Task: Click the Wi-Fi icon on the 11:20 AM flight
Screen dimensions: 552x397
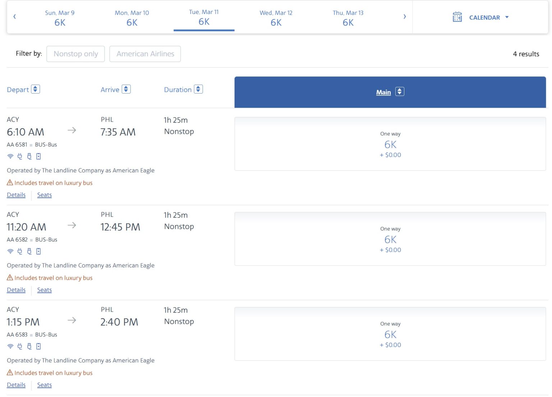Action: click(10, 251)
